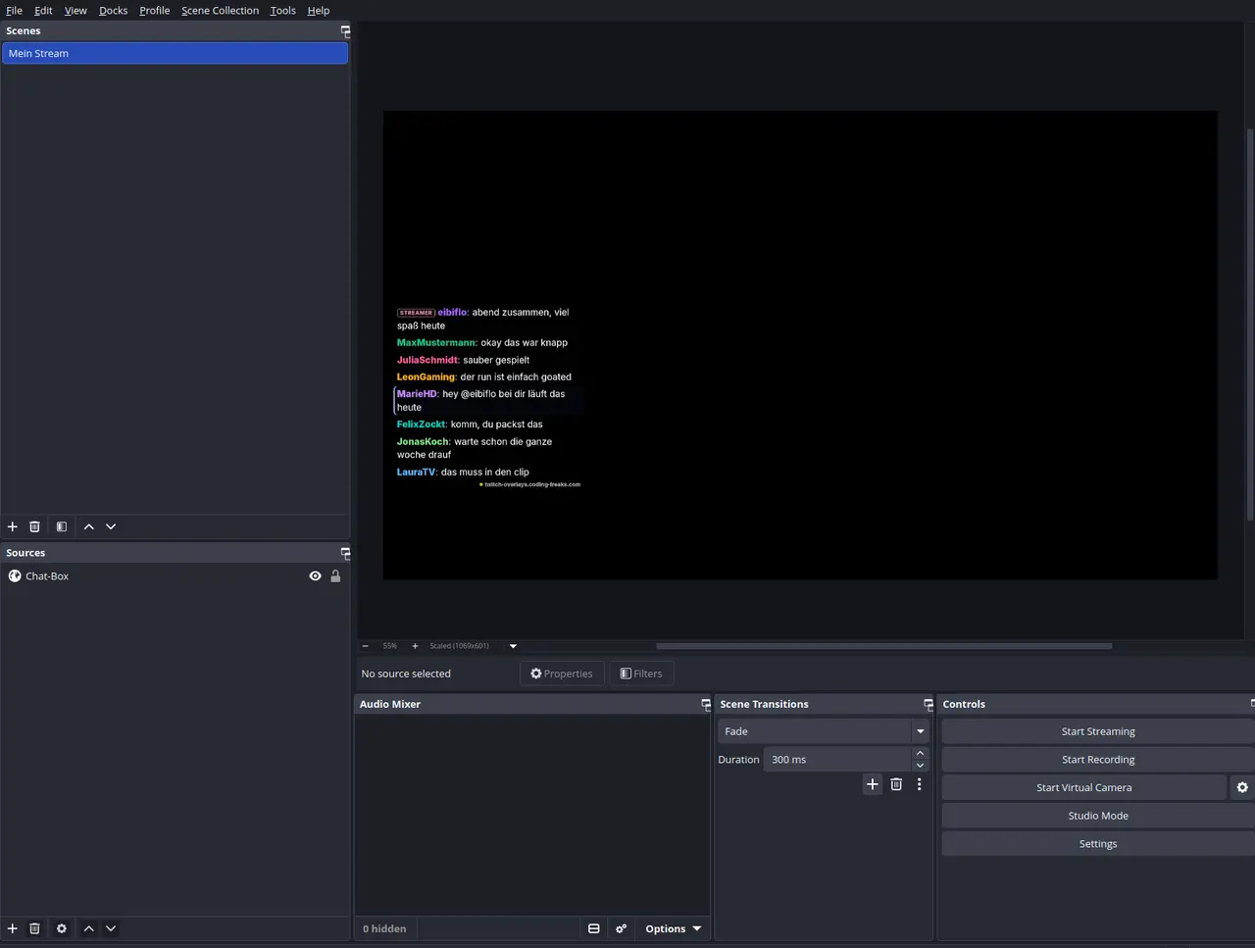The image size is (1255, 948).
Task: Click the chat overlay in preview
Action: pyautogui.click(x=488, y=397)
